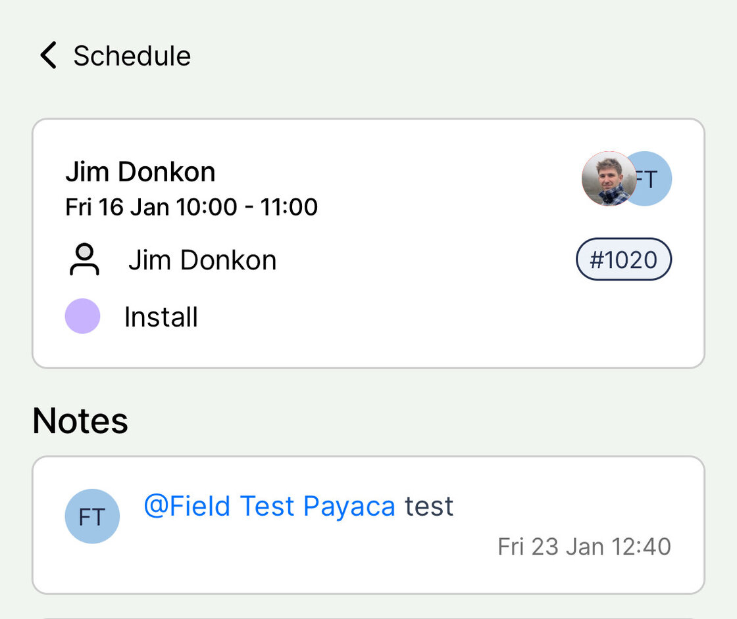This screenshot has width=737, height=619.
Task: Select the Install event type label
Action: click(161, 317)
